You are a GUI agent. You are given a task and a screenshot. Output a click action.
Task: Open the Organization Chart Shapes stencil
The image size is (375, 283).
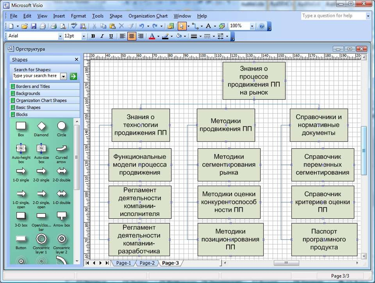pyautogui.click(x=45, y=100)
